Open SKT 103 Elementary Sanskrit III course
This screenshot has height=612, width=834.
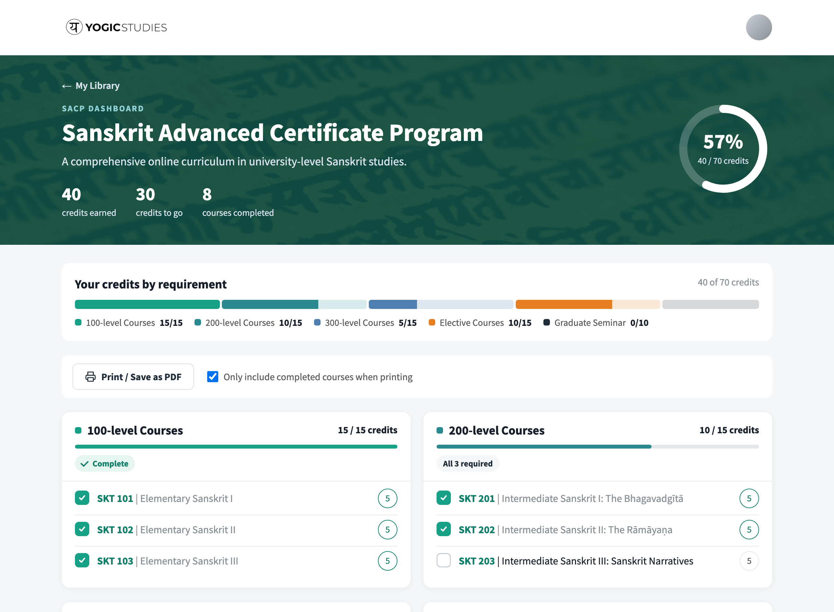click(167, 561)
